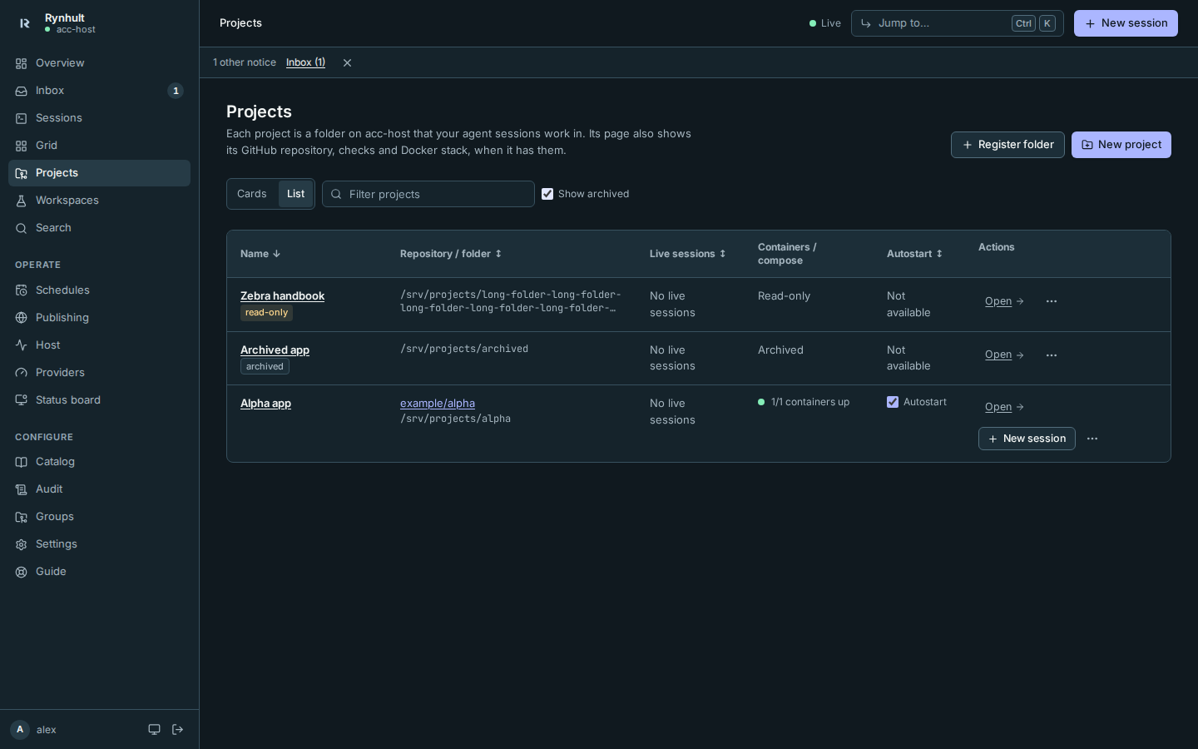Open more actions menu for Alpha app

tap(1092, 439)
